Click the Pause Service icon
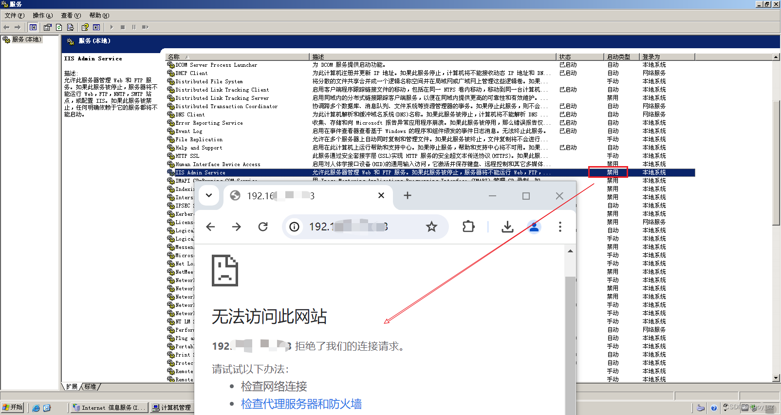The image size is (781, 415). point(134,27)
